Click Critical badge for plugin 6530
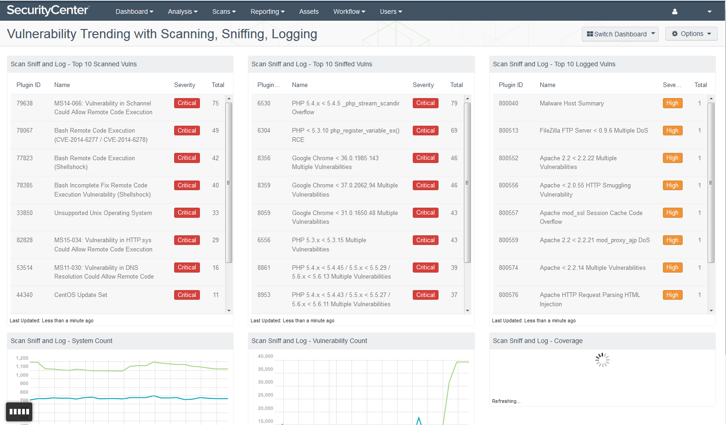 click(426, 103)
